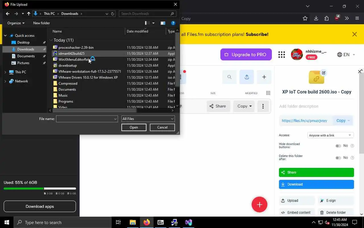Go back in File Upload dialog
The image size is (364, 228).
tap(8, 14)
